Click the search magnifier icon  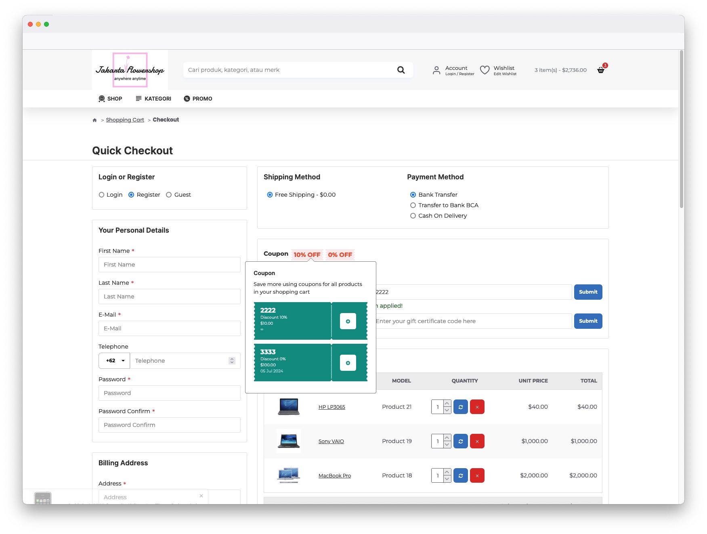[401, 69]
